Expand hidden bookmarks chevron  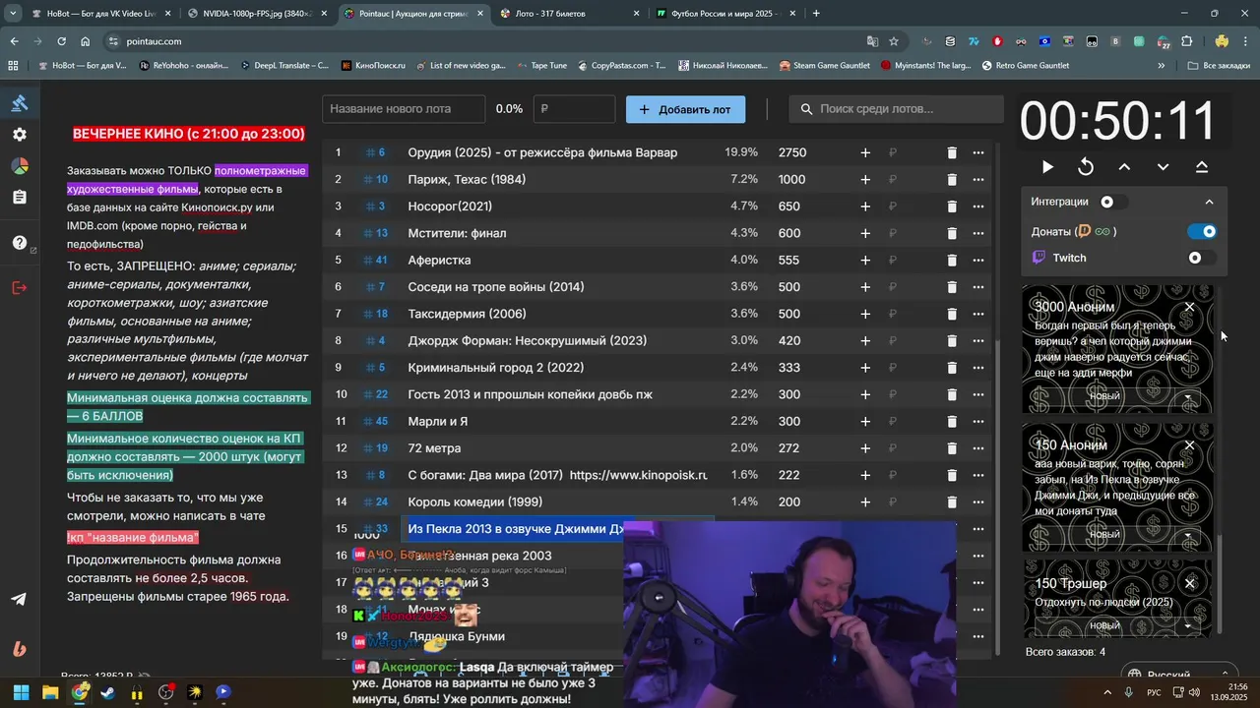tap(1162, 66)
